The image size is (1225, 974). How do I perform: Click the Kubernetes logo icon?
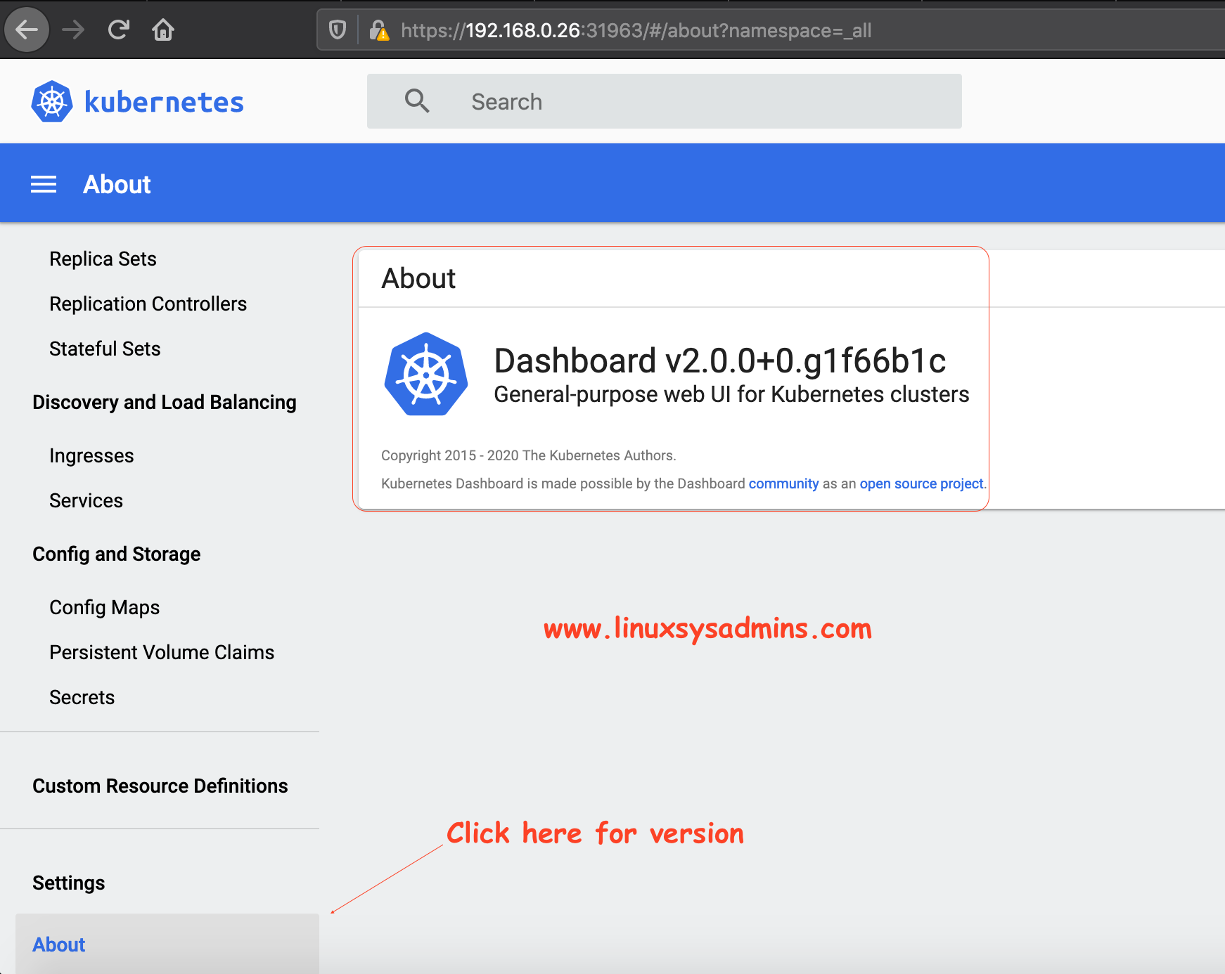pos(51,101)
